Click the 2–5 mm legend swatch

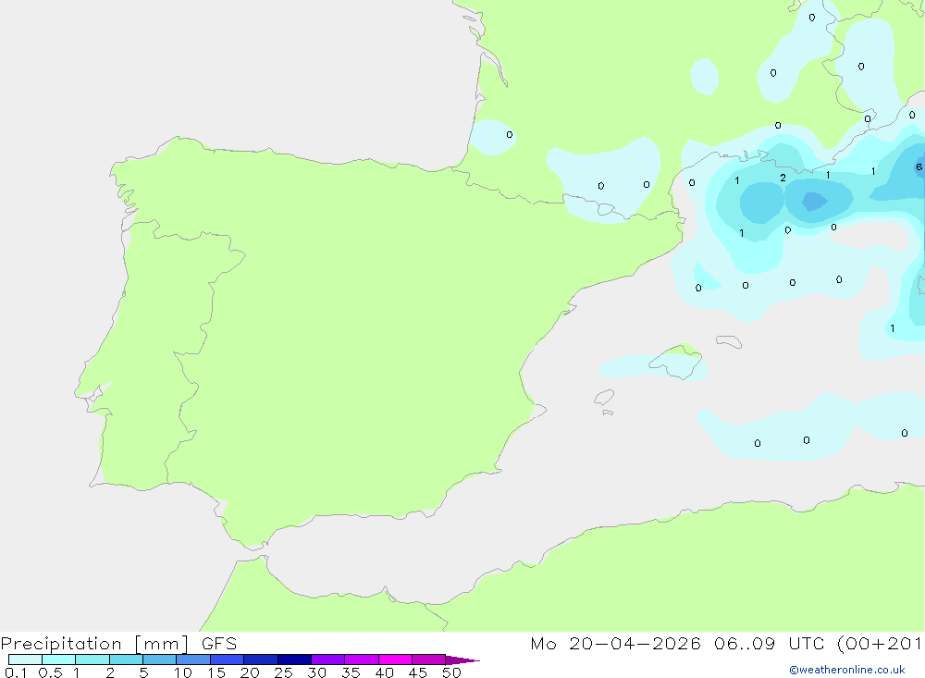(126, 660)
